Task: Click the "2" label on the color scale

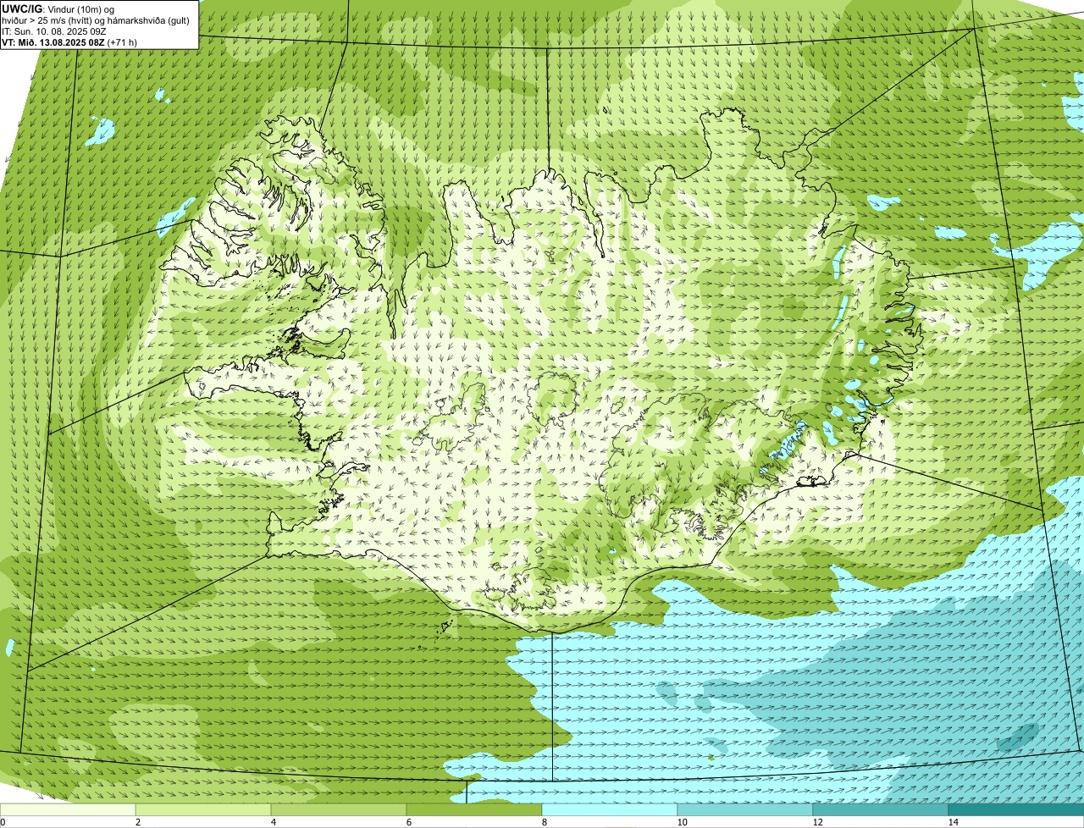Action: pos(137,822)
